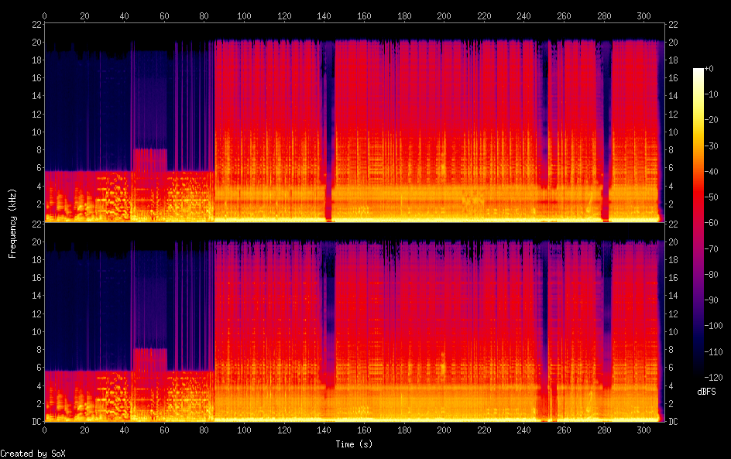Select the "-40" legend value
Screen dimensions: 731x459
[711, 172]
